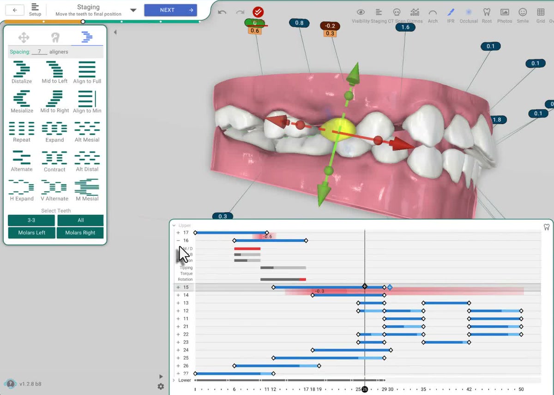This screenshot has height=395, width=554.
Task: Switch to the tooth tab in left panel
Action: click(x=55, y=38)
